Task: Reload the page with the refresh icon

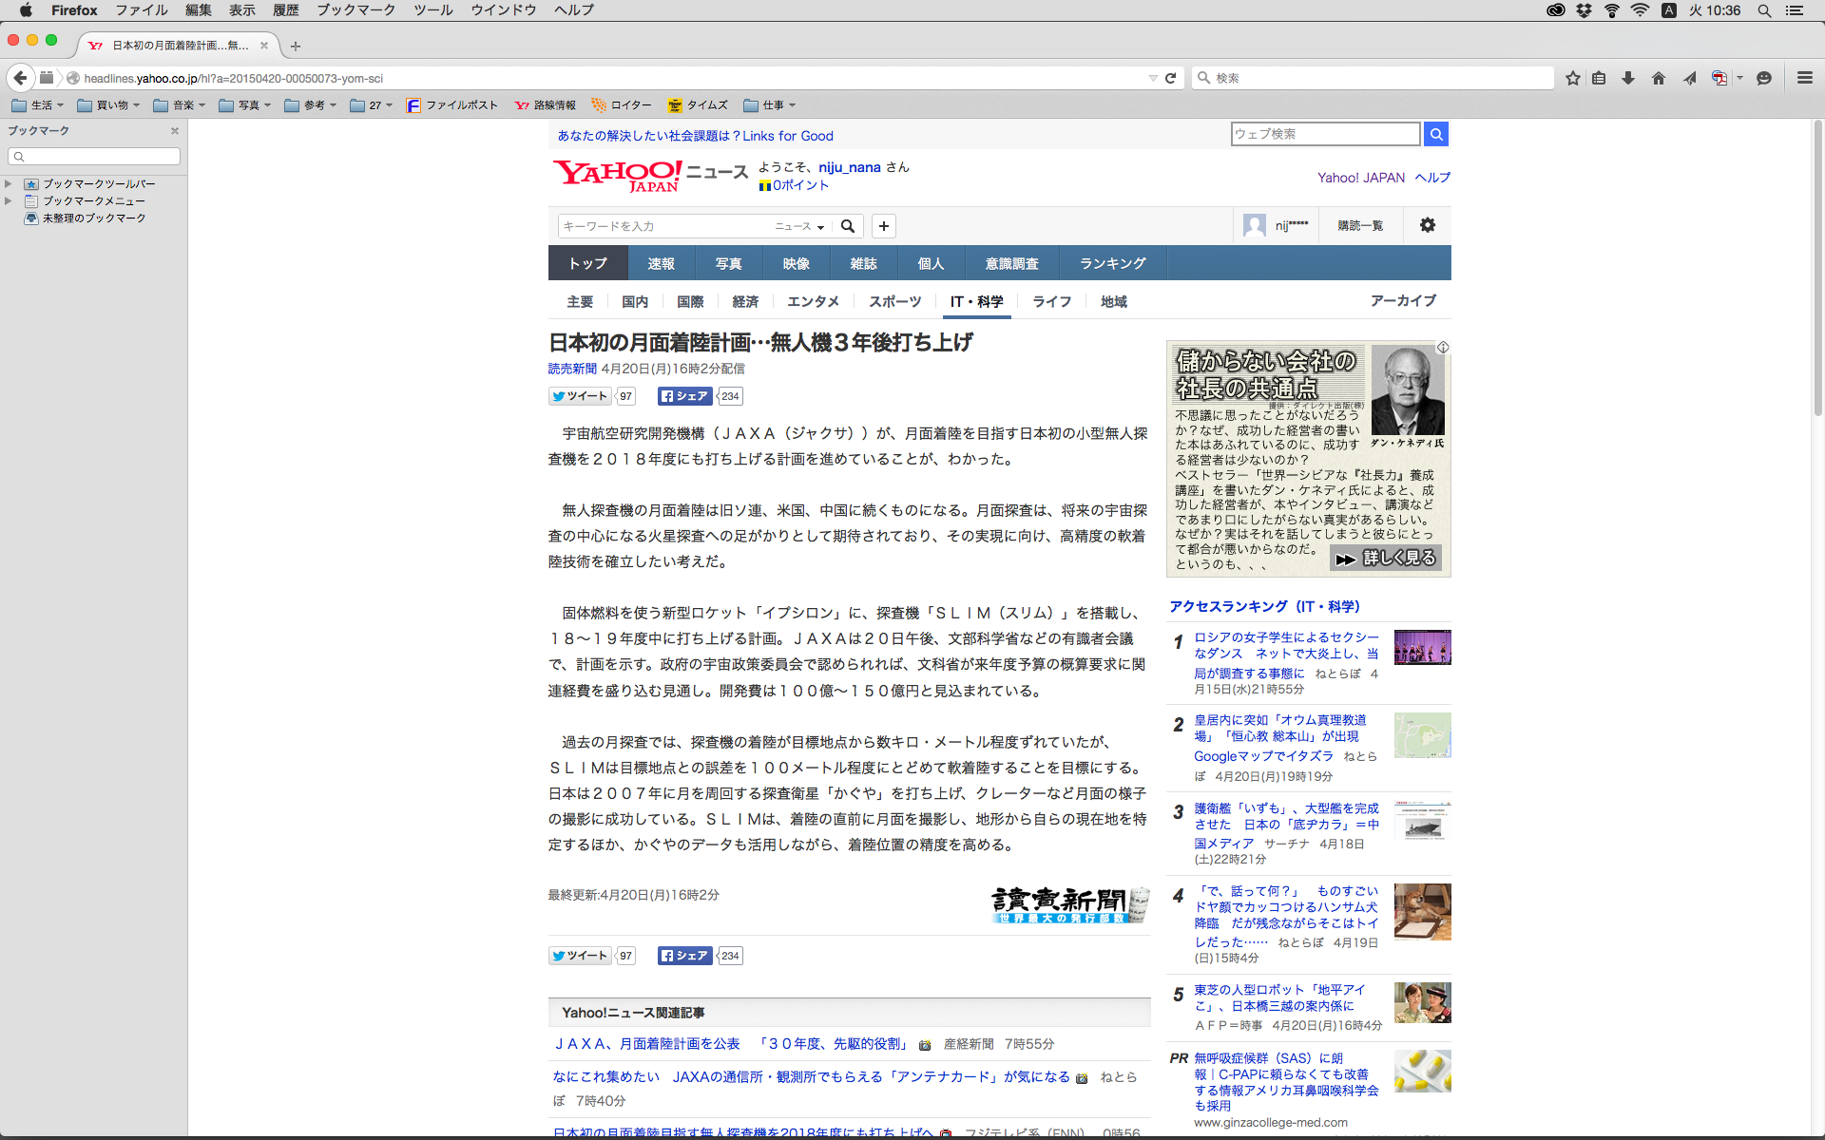Action: (x=1171, y=78)
